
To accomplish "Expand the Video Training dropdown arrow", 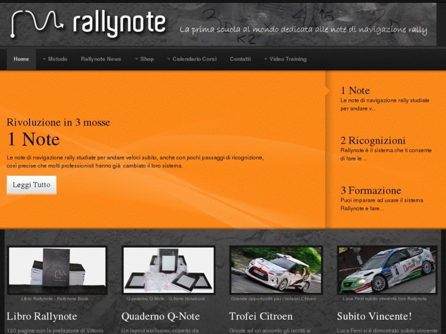I will tap(266, 59).
